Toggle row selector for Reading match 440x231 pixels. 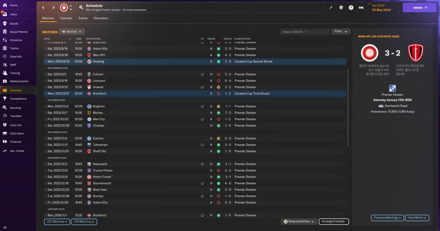(x=46, y=61)
